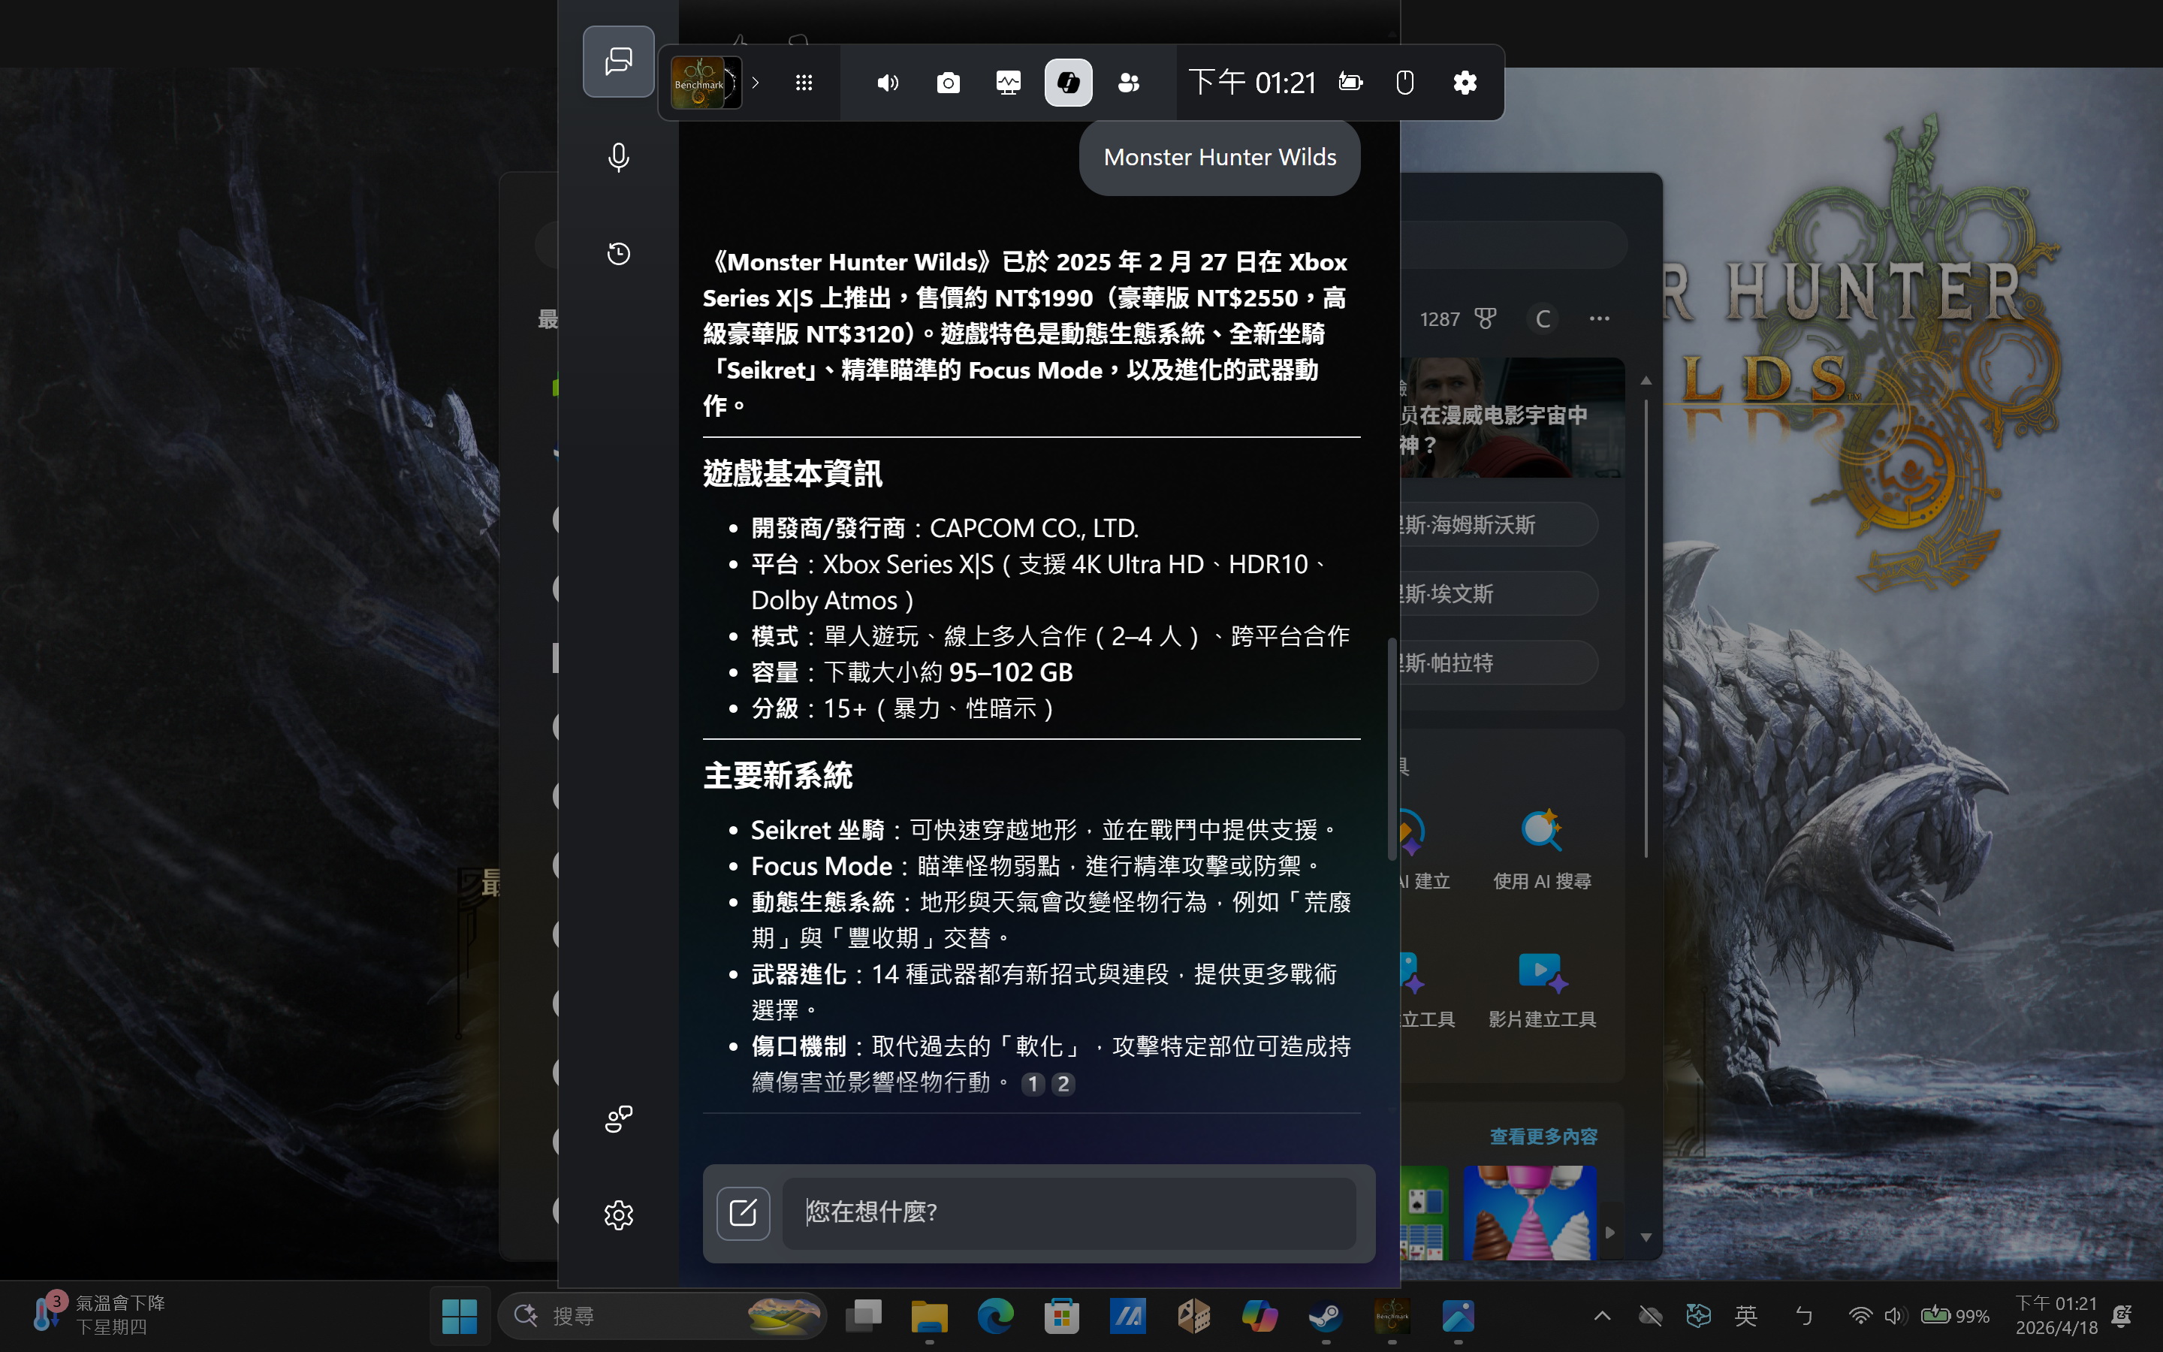2163x1352 pixels.
Task: Open Game Bar settings gear
Action: tap(1464, 83)
